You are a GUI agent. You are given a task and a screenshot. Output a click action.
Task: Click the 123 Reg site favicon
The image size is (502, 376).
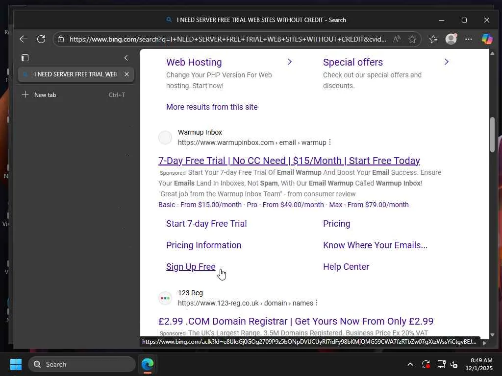coord(165,298)
